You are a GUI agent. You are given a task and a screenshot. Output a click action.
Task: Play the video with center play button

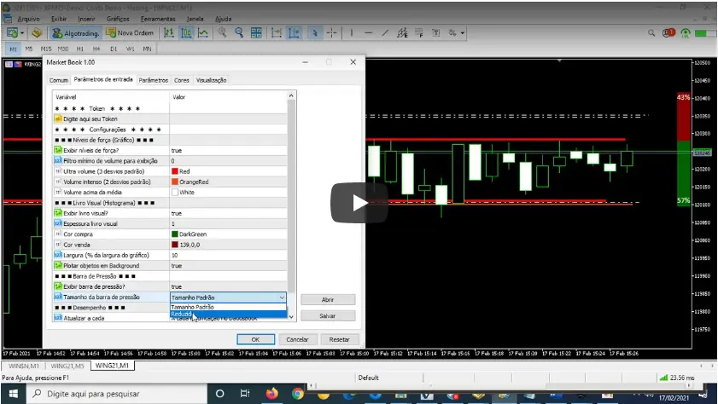[359, 202]
